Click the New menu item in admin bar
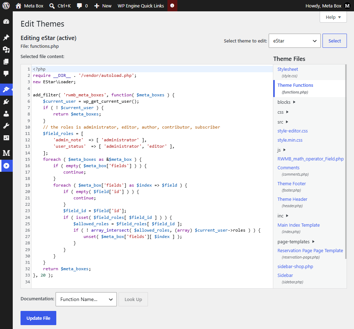354x329 pixels. click(107, 6)
